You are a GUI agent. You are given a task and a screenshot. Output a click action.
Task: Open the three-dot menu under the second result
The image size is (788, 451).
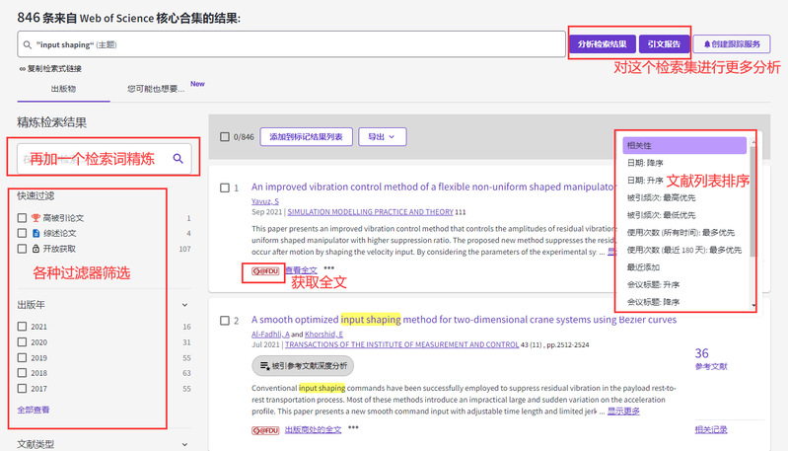[x=353, y=429]
